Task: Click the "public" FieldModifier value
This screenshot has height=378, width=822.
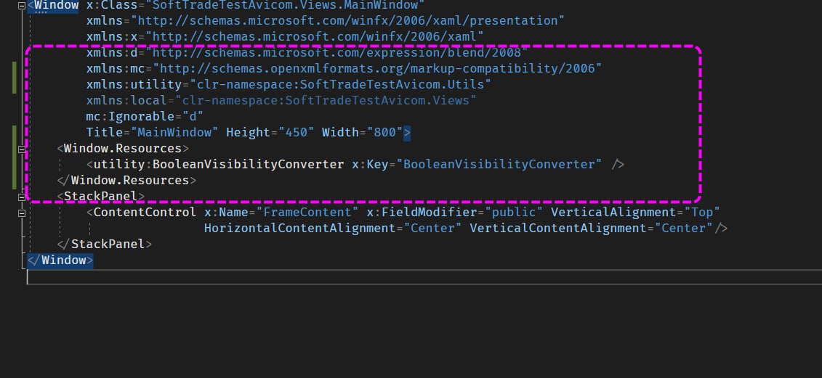Action: tap(514, 212)
